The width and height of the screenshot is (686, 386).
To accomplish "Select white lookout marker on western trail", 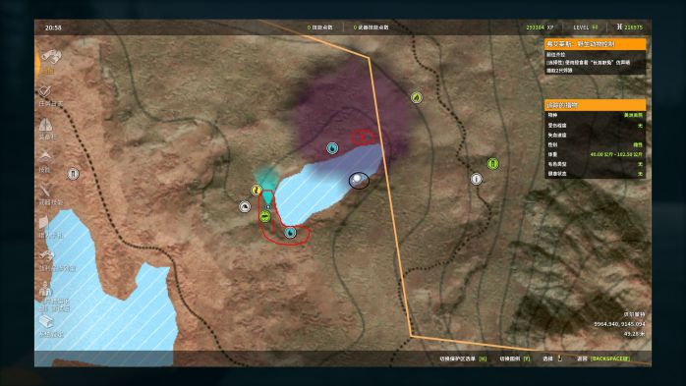I will [73, 174].
